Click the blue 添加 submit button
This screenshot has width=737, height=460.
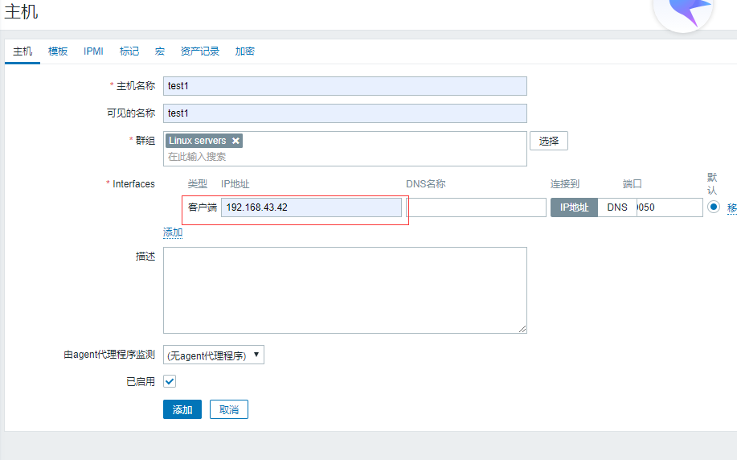click(182, 409)
